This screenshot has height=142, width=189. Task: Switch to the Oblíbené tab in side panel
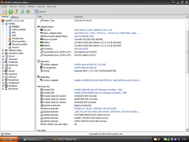pyautogui.click(x=14, y=17)
